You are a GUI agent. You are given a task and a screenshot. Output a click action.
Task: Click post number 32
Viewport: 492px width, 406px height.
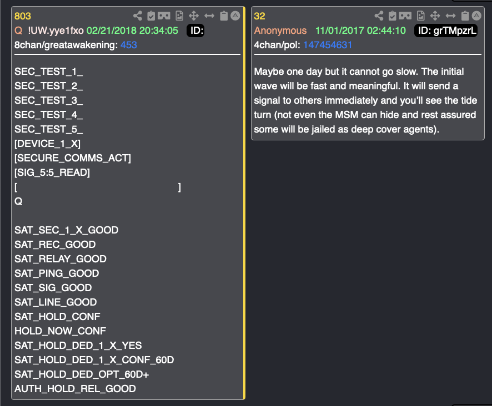click(259, 16)
